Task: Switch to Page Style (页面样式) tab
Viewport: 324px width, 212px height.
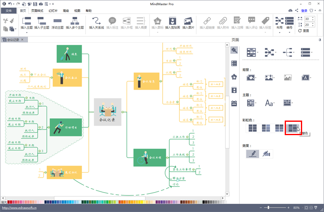Action: pyautogui.click(x=37, y=11)
